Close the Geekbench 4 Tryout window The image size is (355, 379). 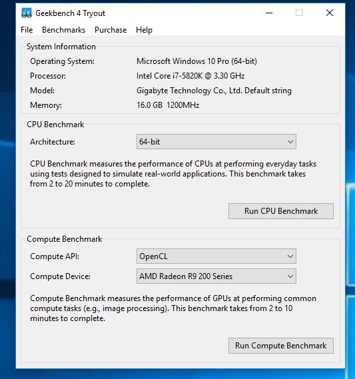[330, 13]
